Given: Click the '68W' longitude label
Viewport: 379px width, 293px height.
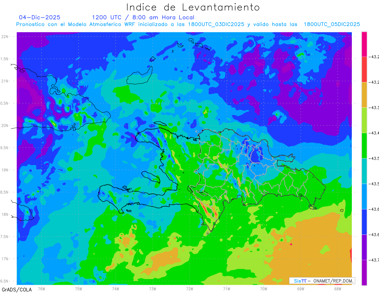Looking at the screenshot, I should click(x=338, y=289).
